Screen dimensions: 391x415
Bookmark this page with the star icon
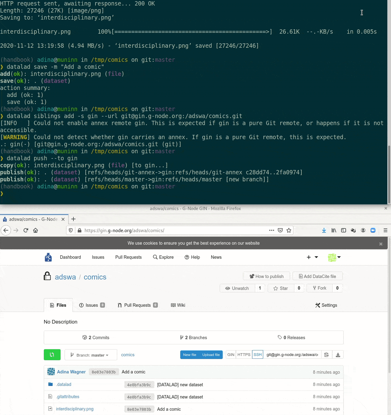[x=289, y=230]
